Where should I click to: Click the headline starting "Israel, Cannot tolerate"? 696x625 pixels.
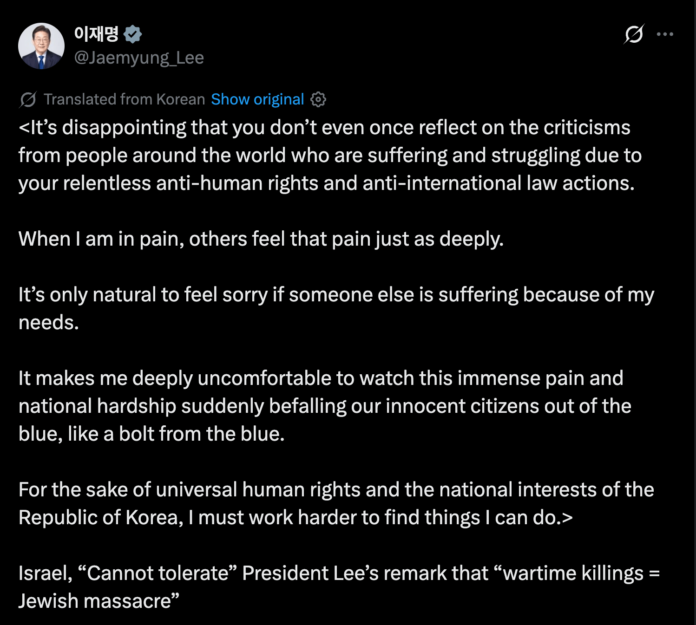coord(339,573)
